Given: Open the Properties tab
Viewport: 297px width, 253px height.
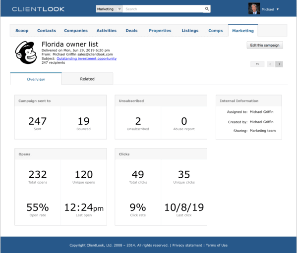Looking at the screenshot, I should click(160, 31).
